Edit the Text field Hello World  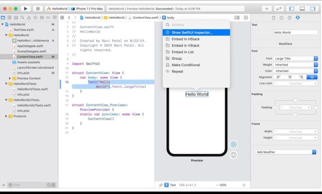click(295, 33)
